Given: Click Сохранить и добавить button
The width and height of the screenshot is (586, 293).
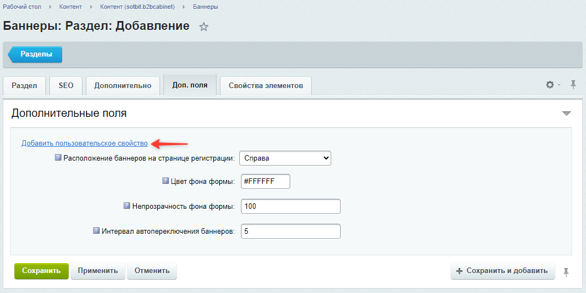Looking at the screenshot, I should [x=503, y=271].
